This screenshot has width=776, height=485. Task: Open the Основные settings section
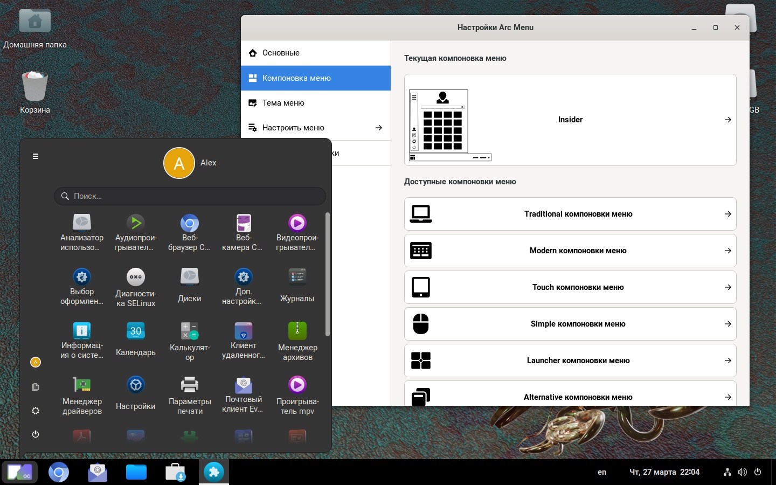click(316, 53)
